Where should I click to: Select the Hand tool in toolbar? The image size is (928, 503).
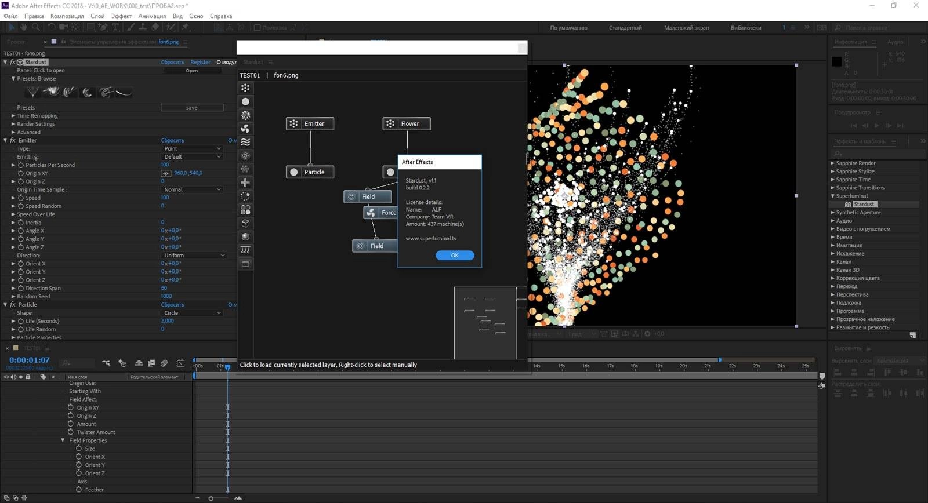(x=24, y=27)
